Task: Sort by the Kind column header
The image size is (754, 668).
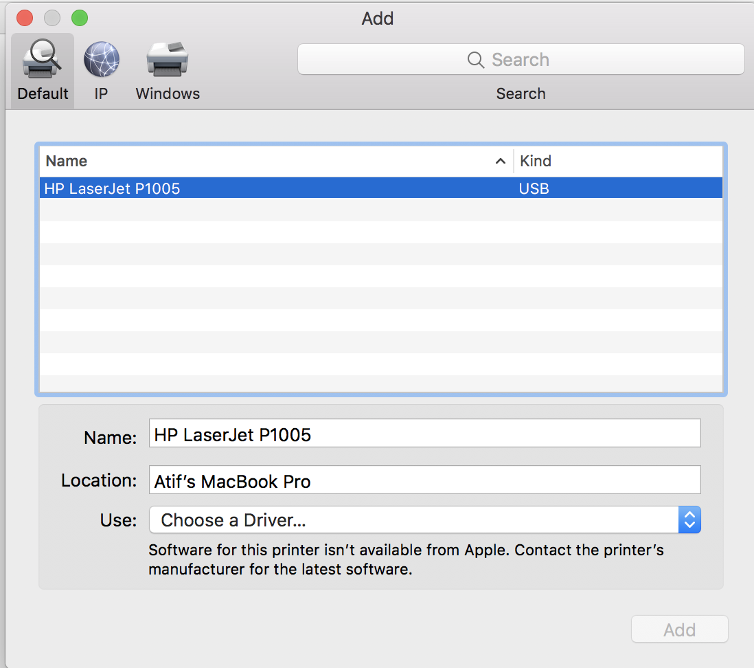Action: coord(618,161)
